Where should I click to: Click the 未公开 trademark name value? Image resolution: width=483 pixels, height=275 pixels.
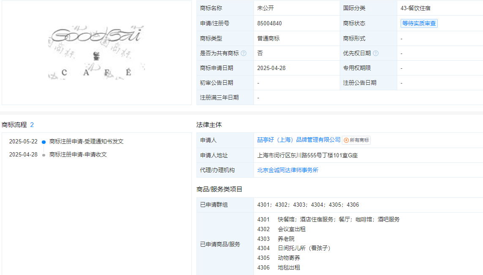coord(265,8)
